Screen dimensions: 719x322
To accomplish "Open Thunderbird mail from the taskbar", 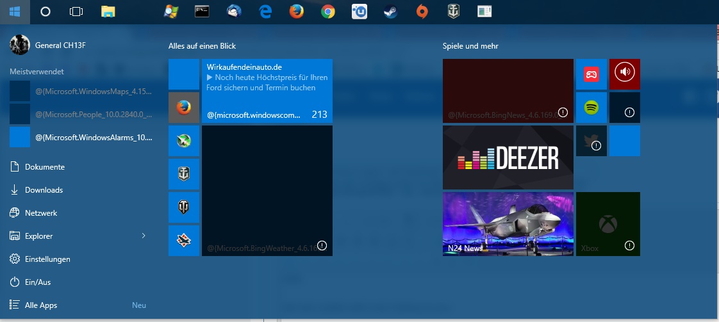I will click(x=234, y=12).
